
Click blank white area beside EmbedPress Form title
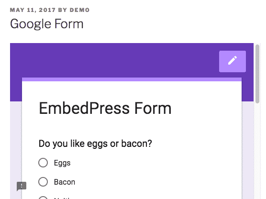coord(206,108)
